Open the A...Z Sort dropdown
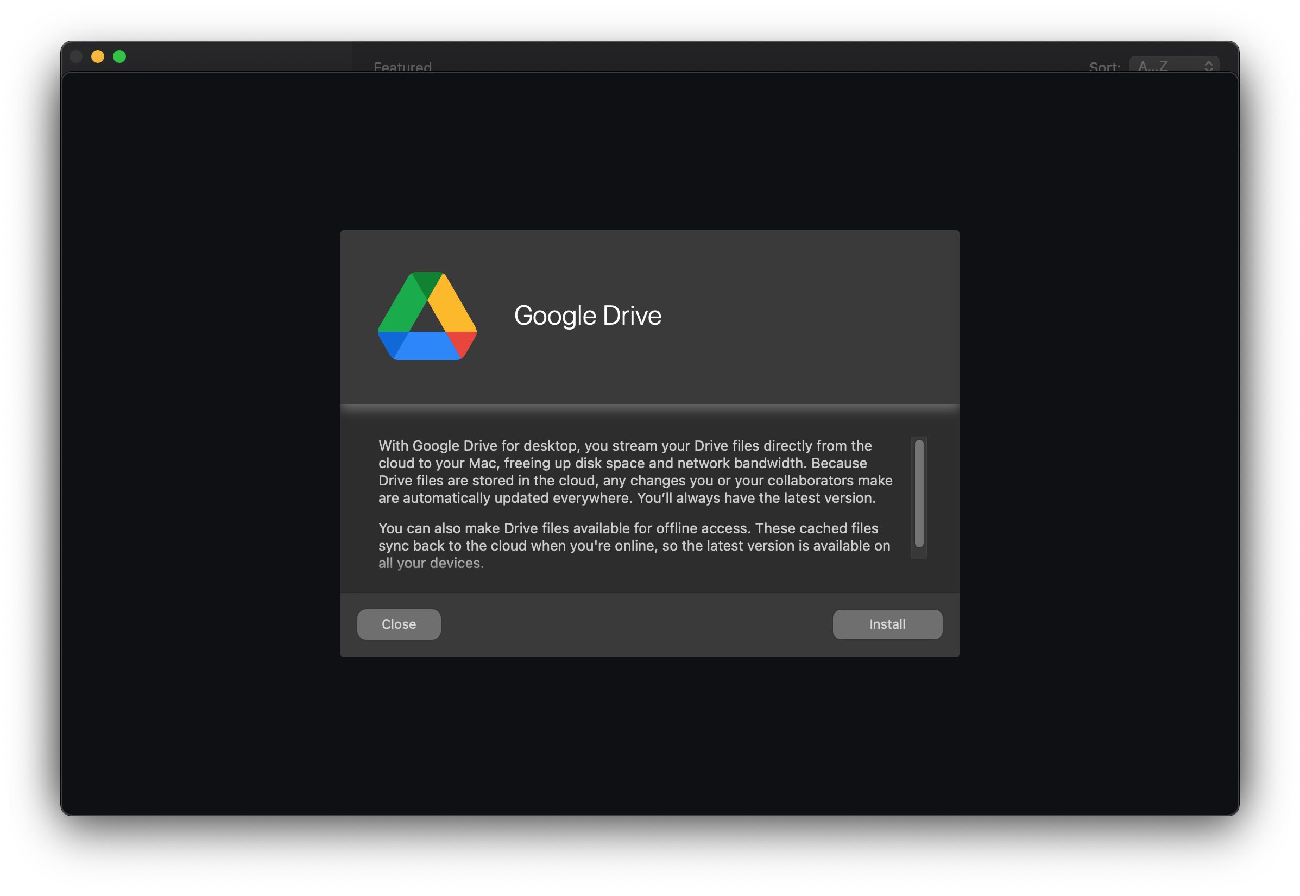This screenshot has height=896, width=1300. tap(1173, 65)
